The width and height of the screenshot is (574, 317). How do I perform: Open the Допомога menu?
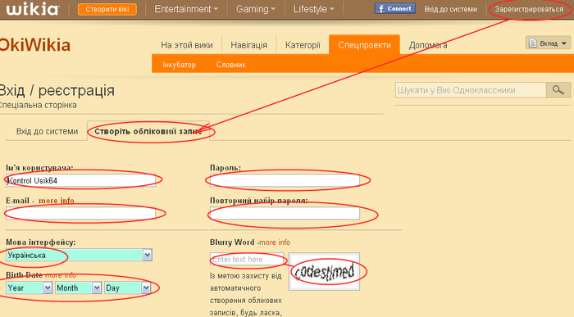click(428, 45)
